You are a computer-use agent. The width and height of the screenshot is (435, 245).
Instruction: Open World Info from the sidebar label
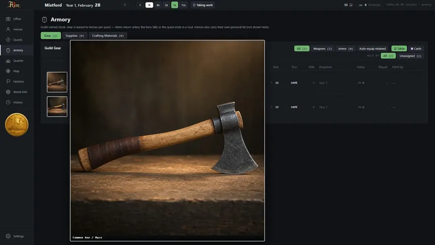20,92
